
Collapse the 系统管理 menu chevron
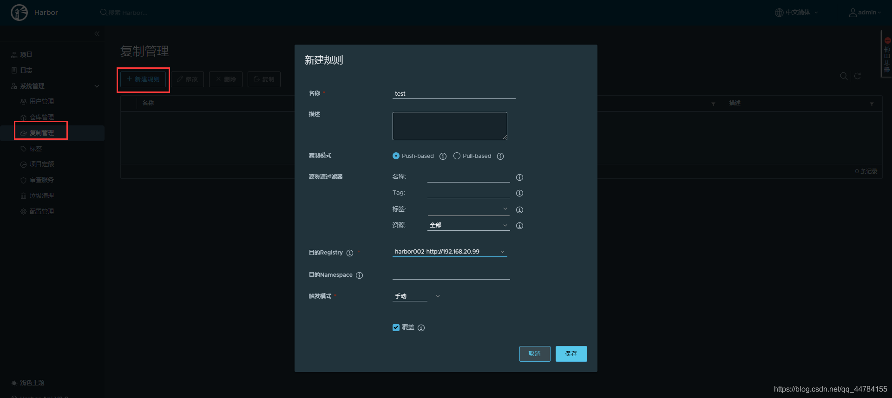click(x=97, y=86)
